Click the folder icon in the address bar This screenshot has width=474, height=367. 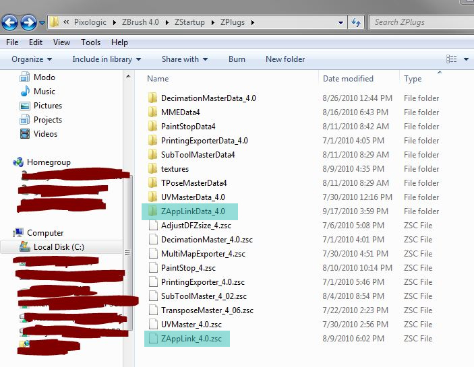[55, 22]
